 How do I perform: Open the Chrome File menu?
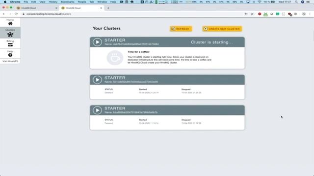26,2
